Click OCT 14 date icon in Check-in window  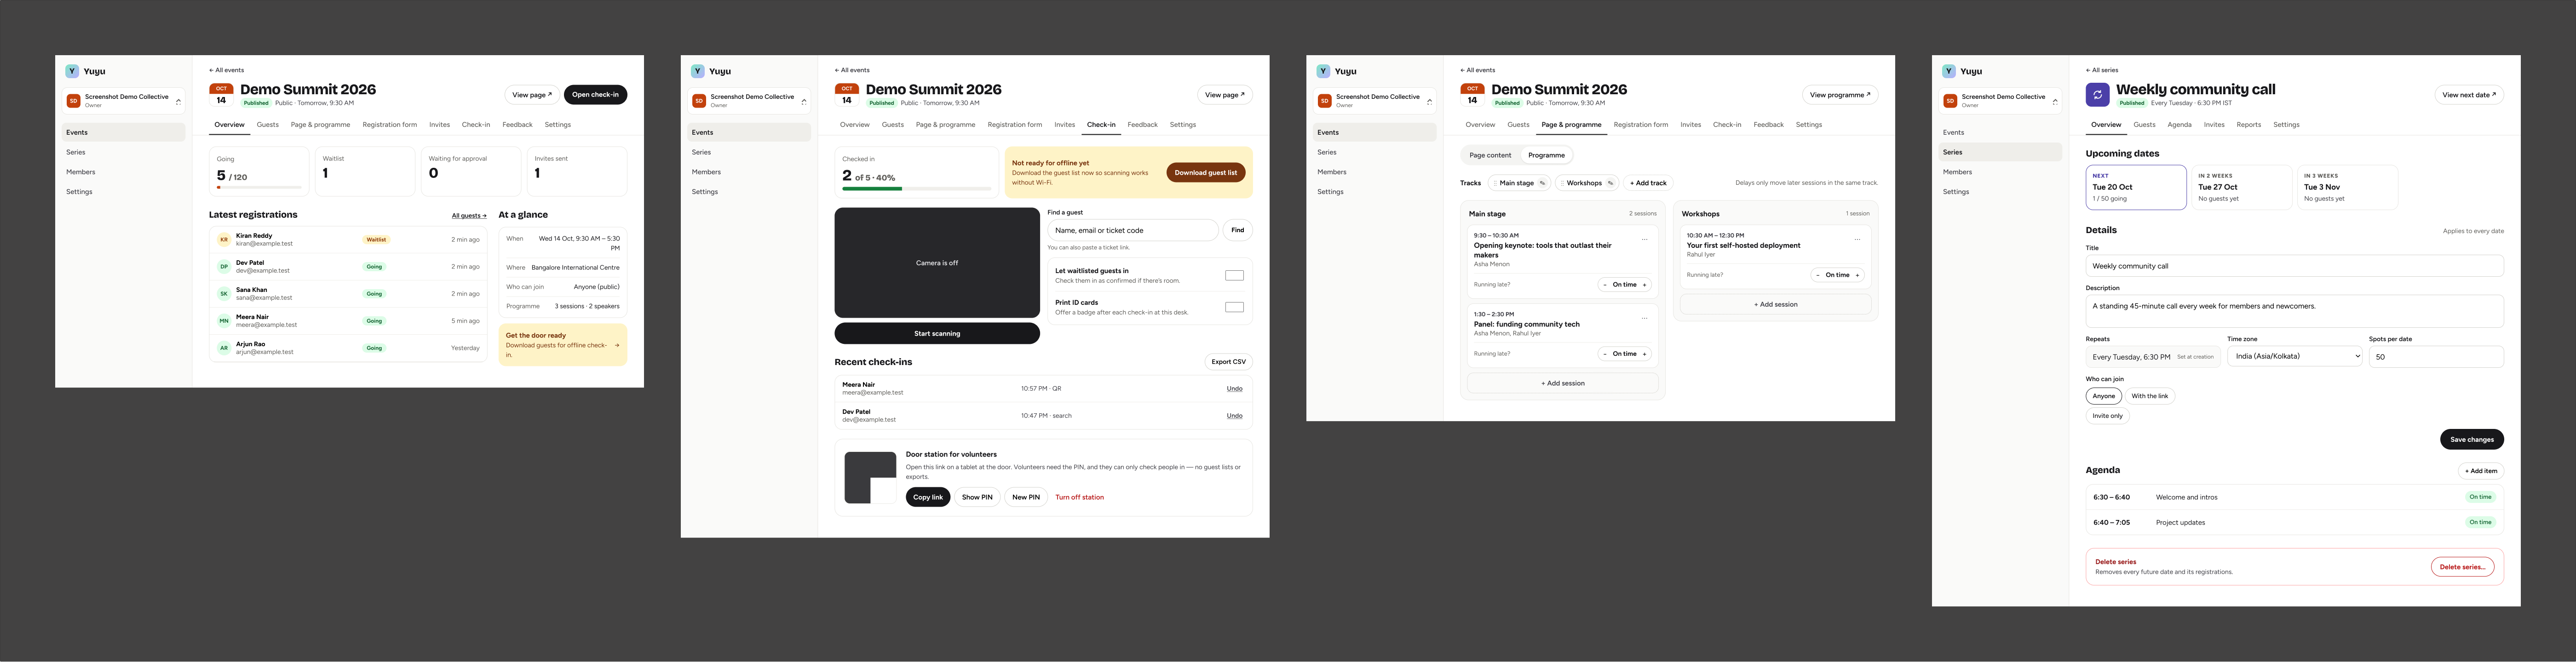coord(846,95)
